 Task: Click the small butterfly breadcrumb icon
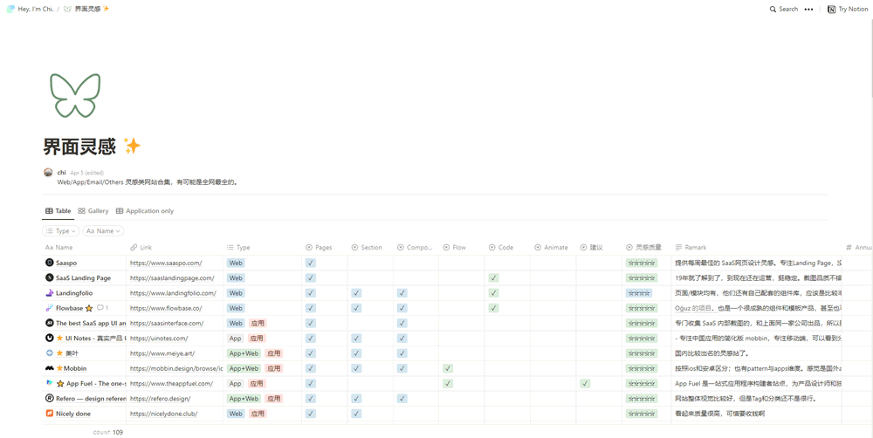point(67,9)
